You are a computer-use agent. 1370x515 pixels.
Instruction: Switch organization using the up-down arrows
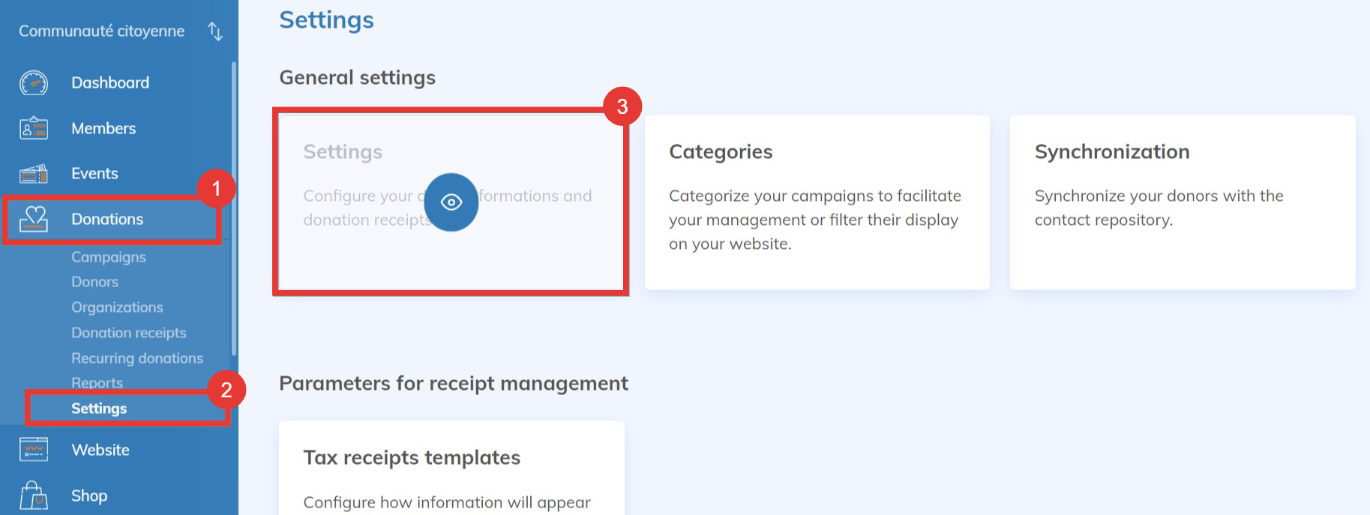coord(215,31)
